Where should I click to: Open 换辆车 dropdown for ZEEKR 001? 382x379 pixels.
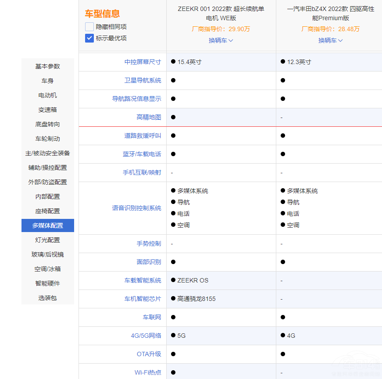(221, 40)
